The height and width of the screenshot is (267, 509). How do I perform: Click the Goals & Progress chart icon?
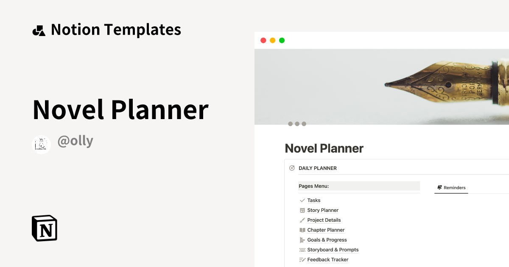click(x=302, y=240)
